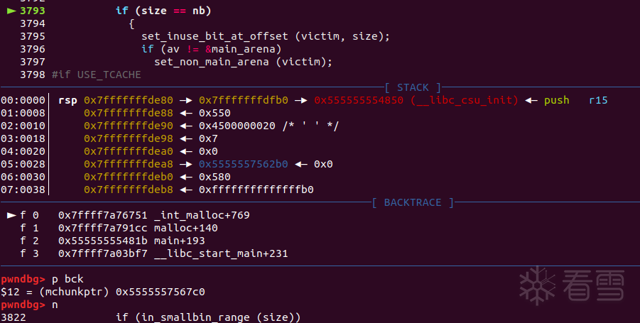Click heap address 0x5555557562b0 in stack
Viewport: 640px width, 323px height.
(244, 164)
